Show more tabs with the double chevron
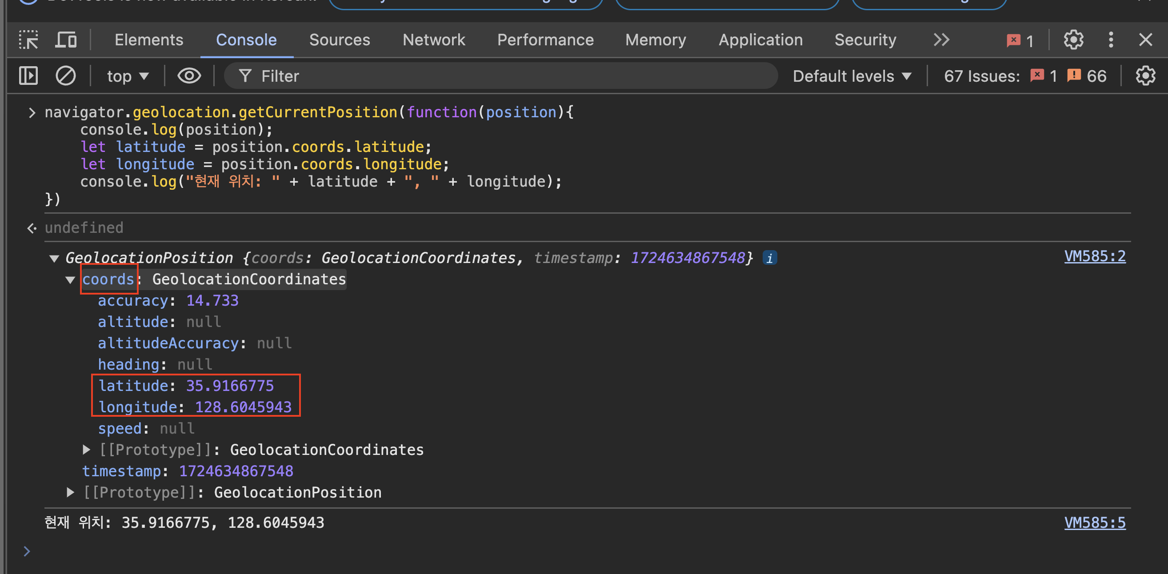The width and height of the screenshot is (1168, 574). click(941, 40)
